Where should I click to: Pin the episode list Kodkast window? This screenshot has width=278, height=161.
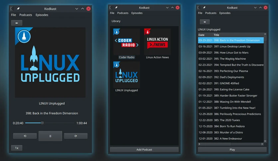point(204,7)
